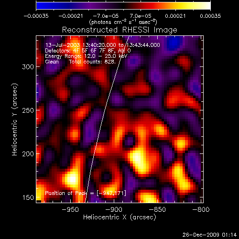Screen dimensions: 239x239
Task: Click the Y-axis tick label 150
Action: (x=28, y=197)
